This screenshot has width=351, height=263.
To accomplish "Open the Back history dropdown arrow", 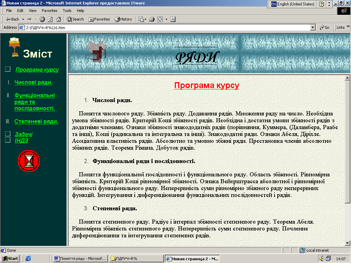I will [23, 19].
